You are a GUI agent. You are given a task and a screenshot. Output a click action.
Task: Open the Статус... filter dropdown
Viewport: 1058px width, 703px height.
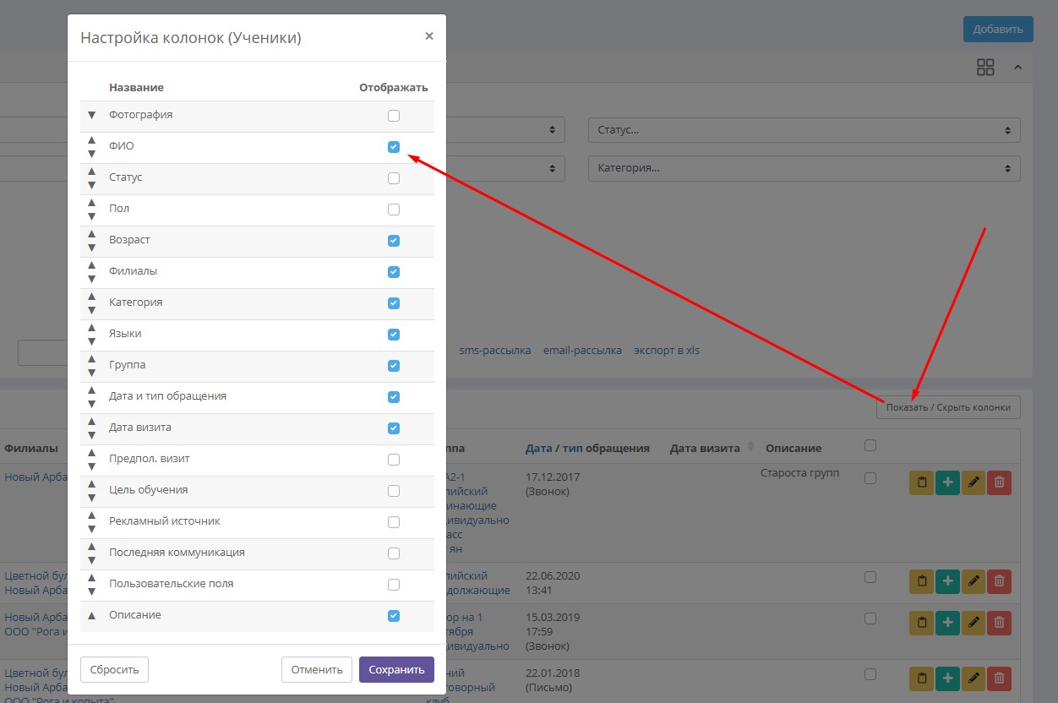[804, 130]
